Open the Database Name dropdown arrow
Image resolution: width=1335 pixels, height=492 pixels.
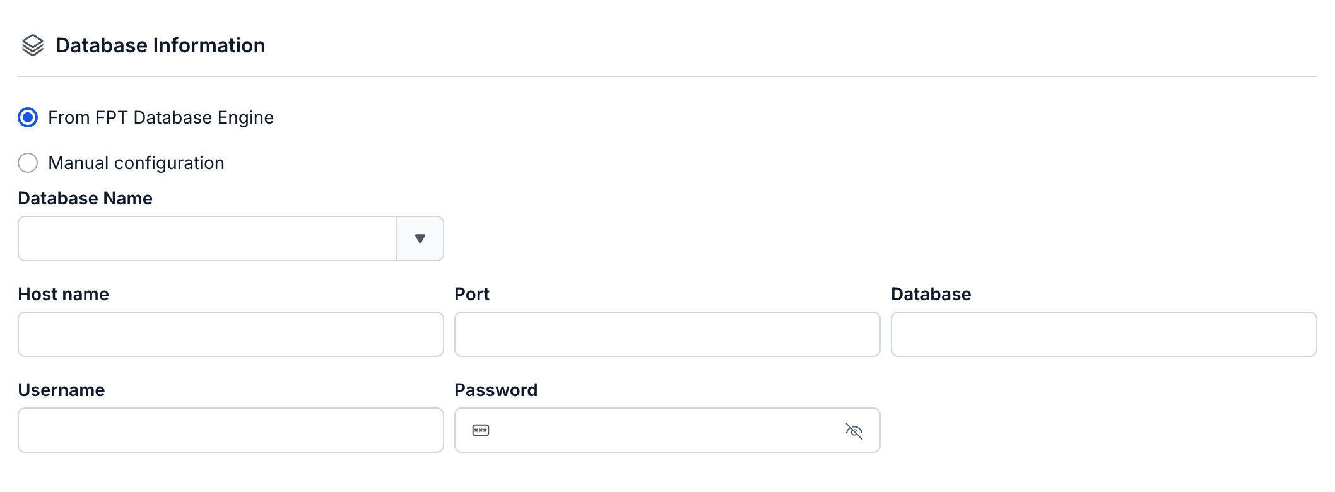point(420,238)
